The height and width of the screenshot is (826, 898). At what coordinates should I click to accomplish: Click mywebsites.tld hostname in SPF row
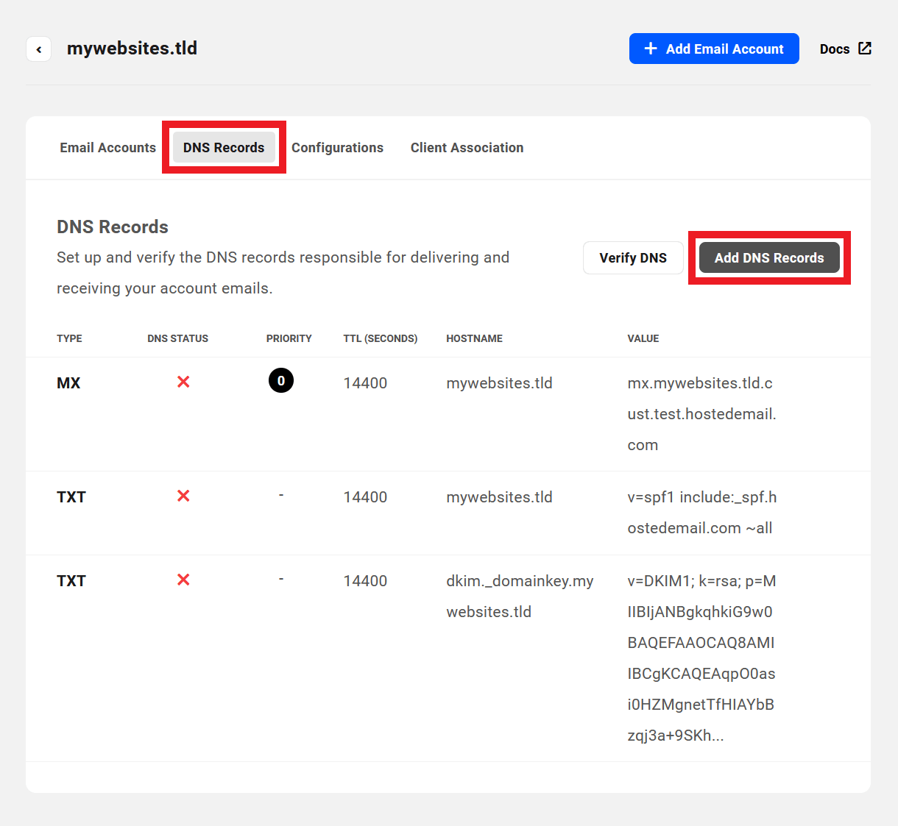coord(499,497)
